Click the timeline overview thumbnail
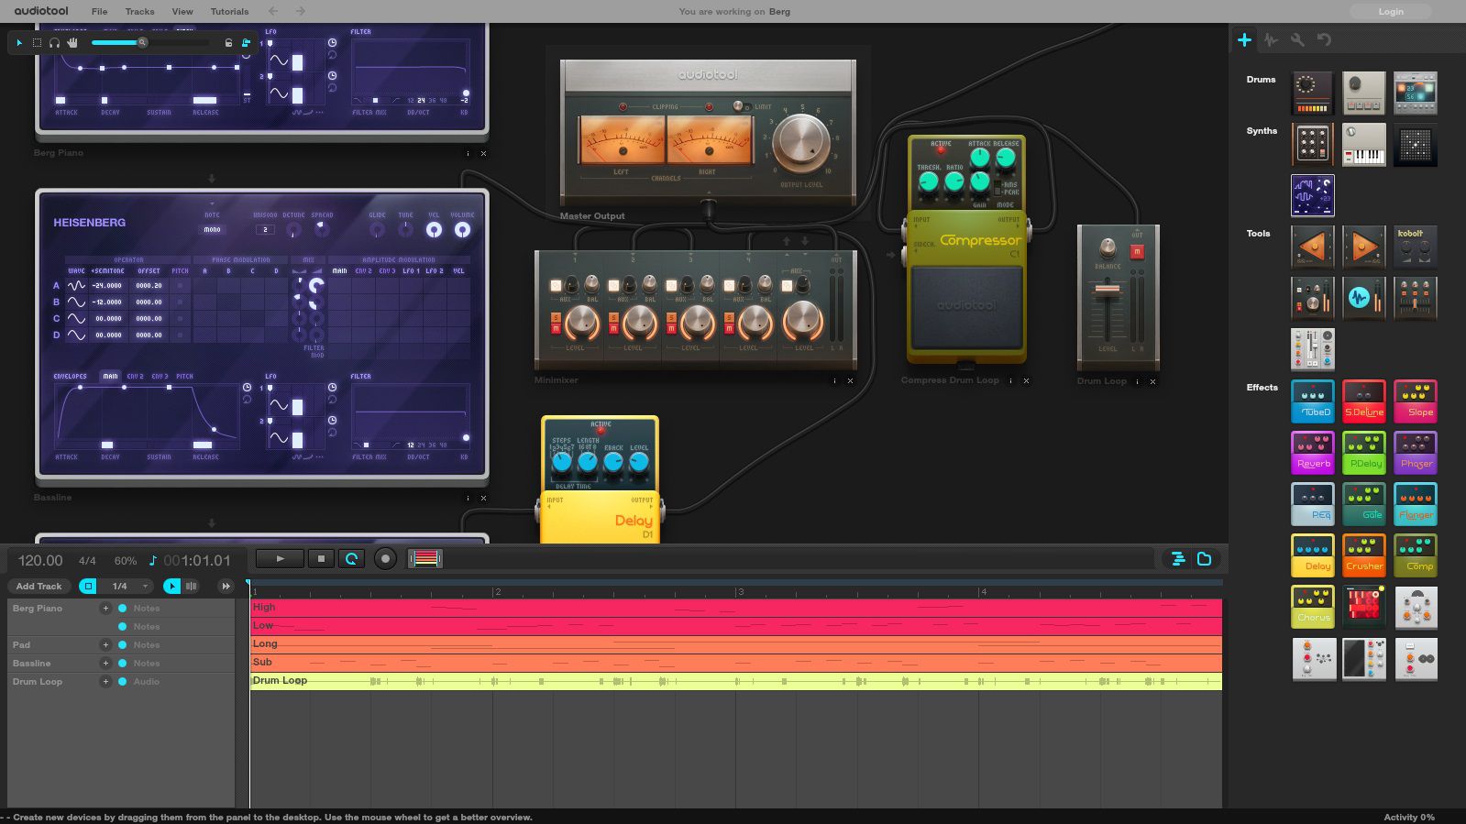The width and height of the screenshot is (1466, 824). (x=425, y=558)
